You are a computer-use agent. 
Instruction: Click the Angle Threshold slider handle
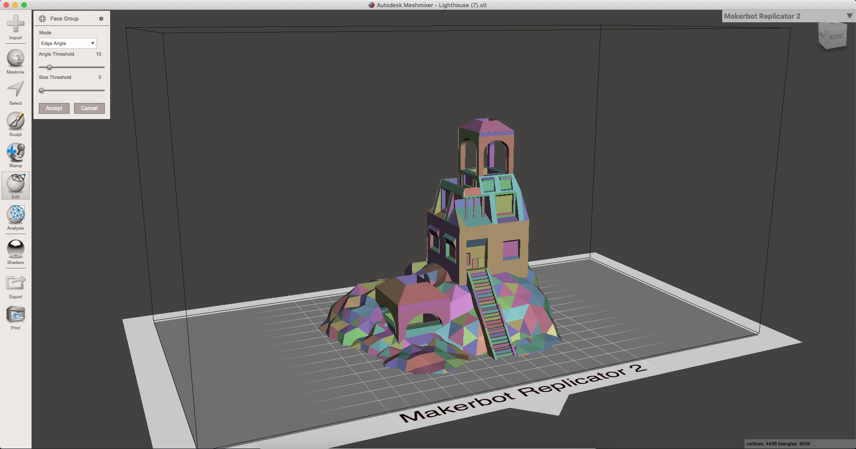49,67
